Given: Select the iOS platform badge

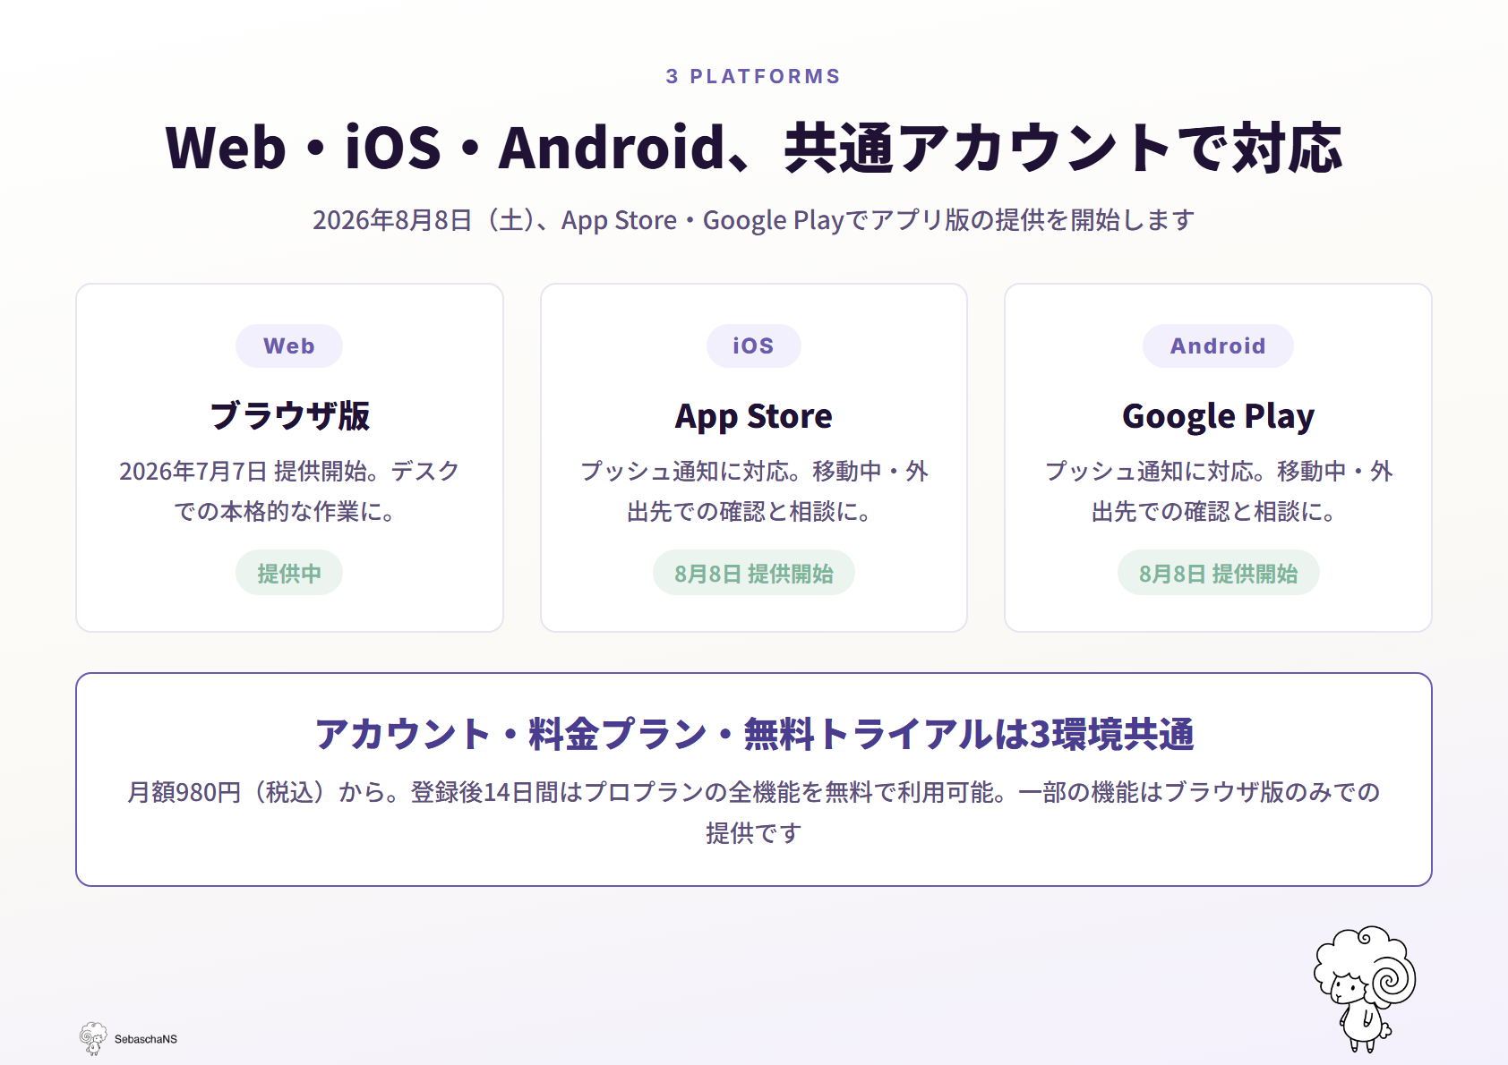Looking at the screenshot, I should click(753, 346).
